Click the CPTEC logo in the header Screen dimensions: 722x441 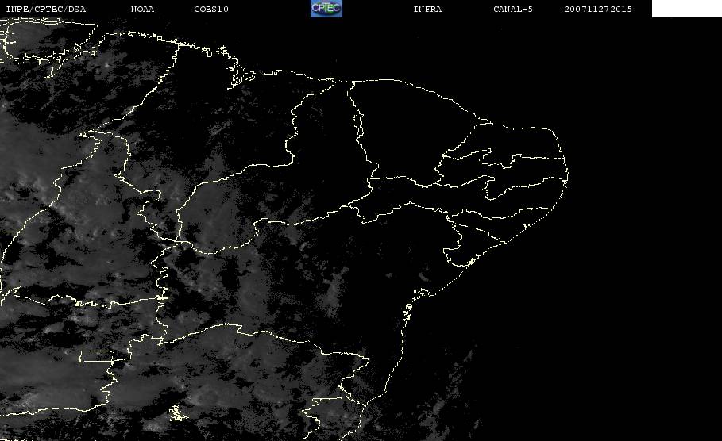coord(326,9)
